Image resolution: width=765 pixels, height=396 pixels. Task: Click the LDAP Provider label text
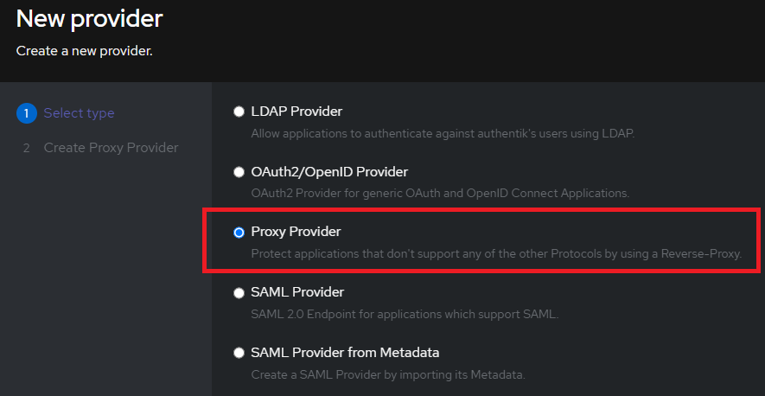pyautogui.click(x=296, y=112)
